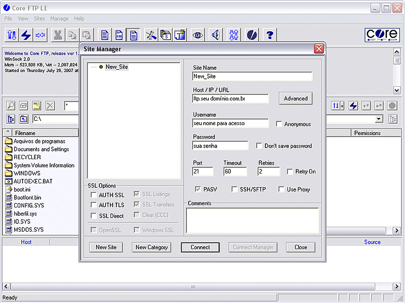The image size is (405, 303).
Task: Click the eye view toolbar icon
Action: click(198, 35)
